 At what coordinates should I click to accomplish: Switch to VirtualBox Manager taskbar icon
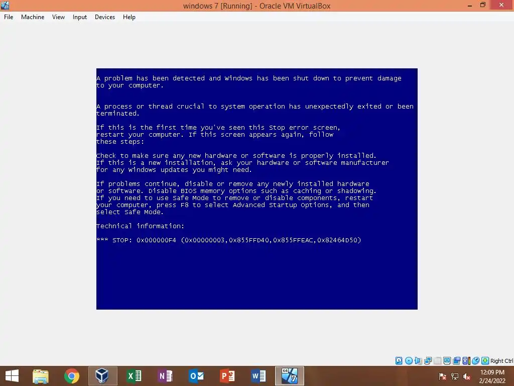[x=102, y=376]
